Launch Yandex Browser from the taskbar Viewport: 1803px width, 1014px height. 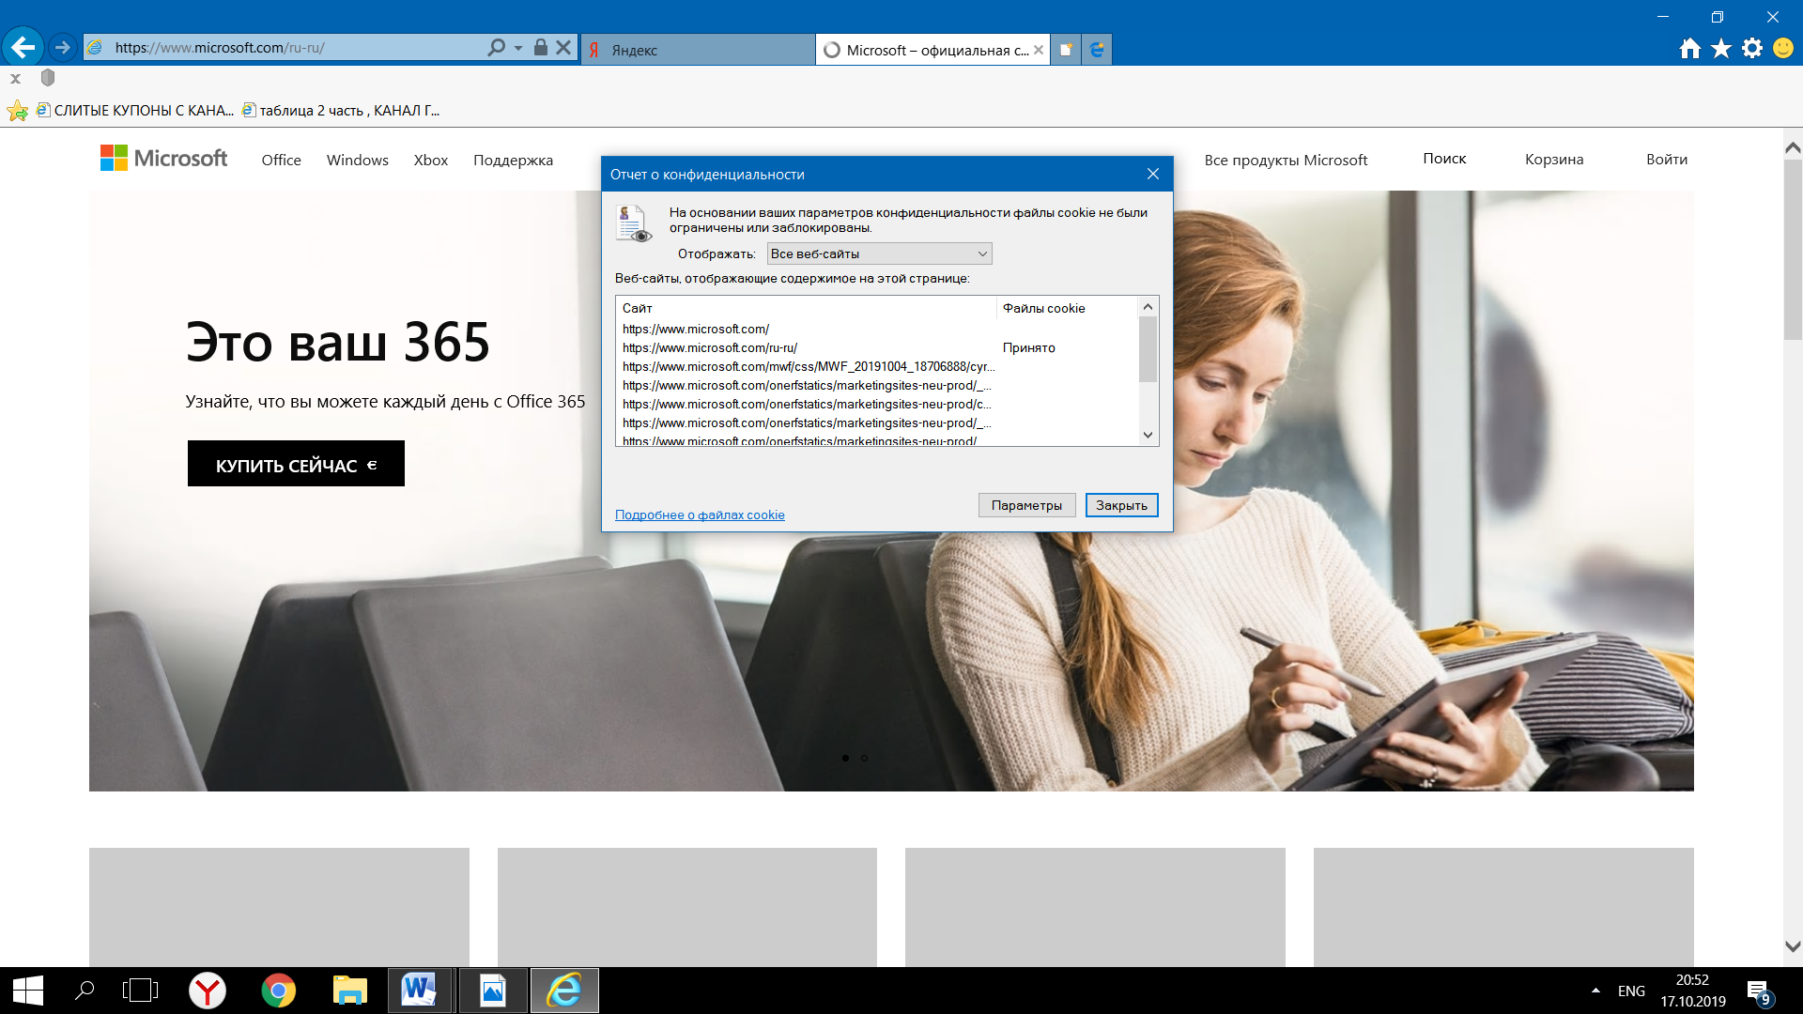point(208,991)
